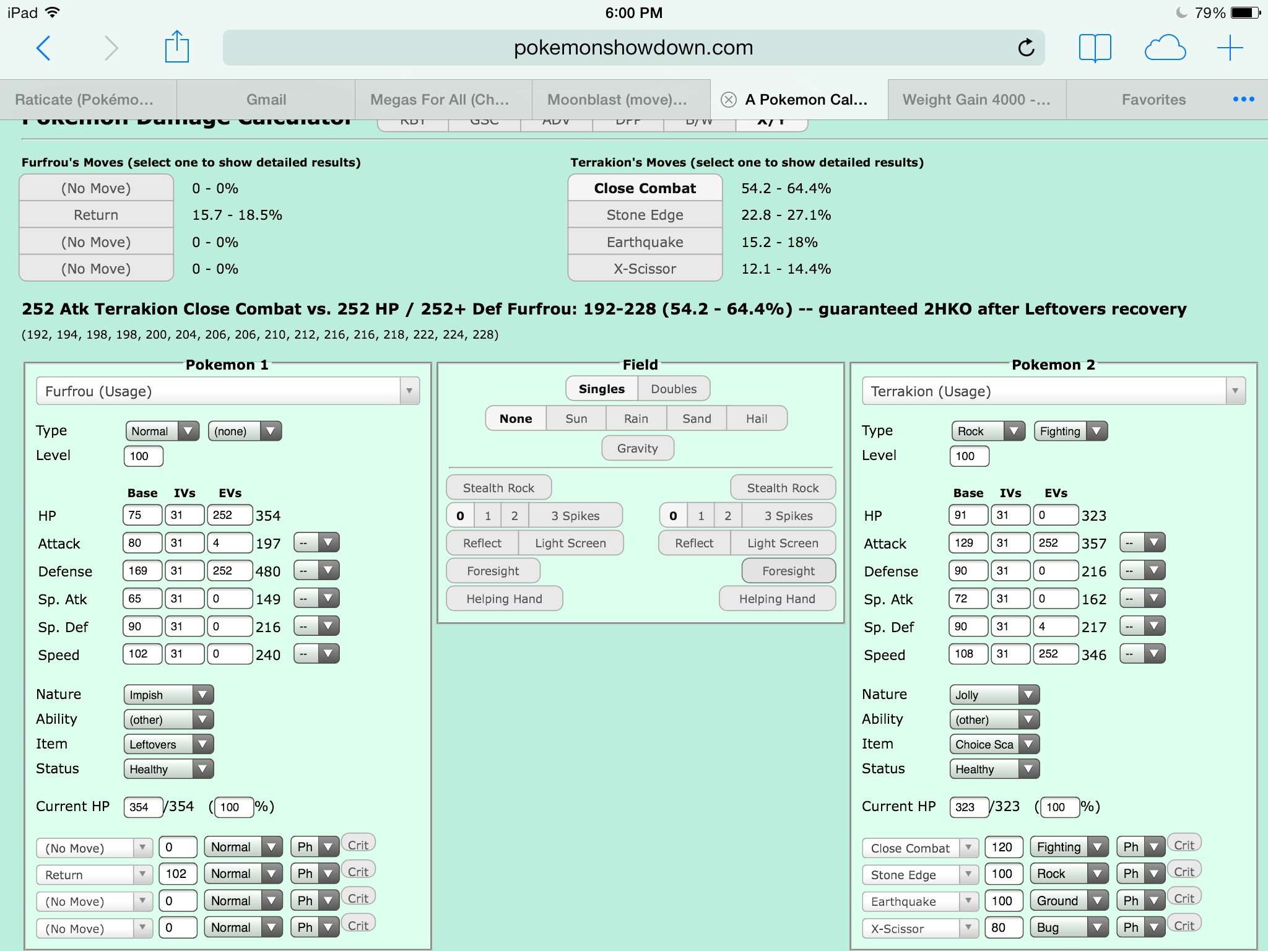The height and width of the screenshot is (951, 1268).
Task: Close the A Pokemon Cal... tab
Action: [x=729, y=100]
